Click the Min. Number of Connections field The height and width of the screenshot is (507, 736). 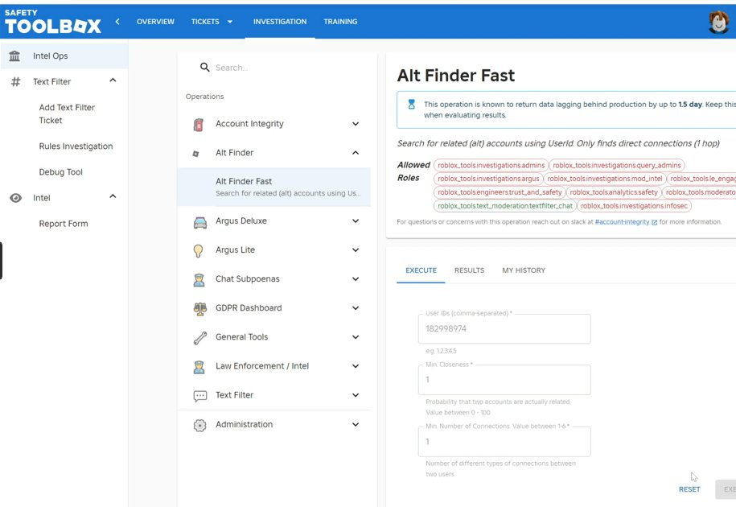click(x=504, y=441)
